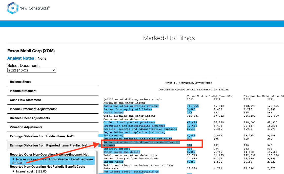
Task: Open Earnings Distortion from Hidden Items, Net
Action: (53, 136)
